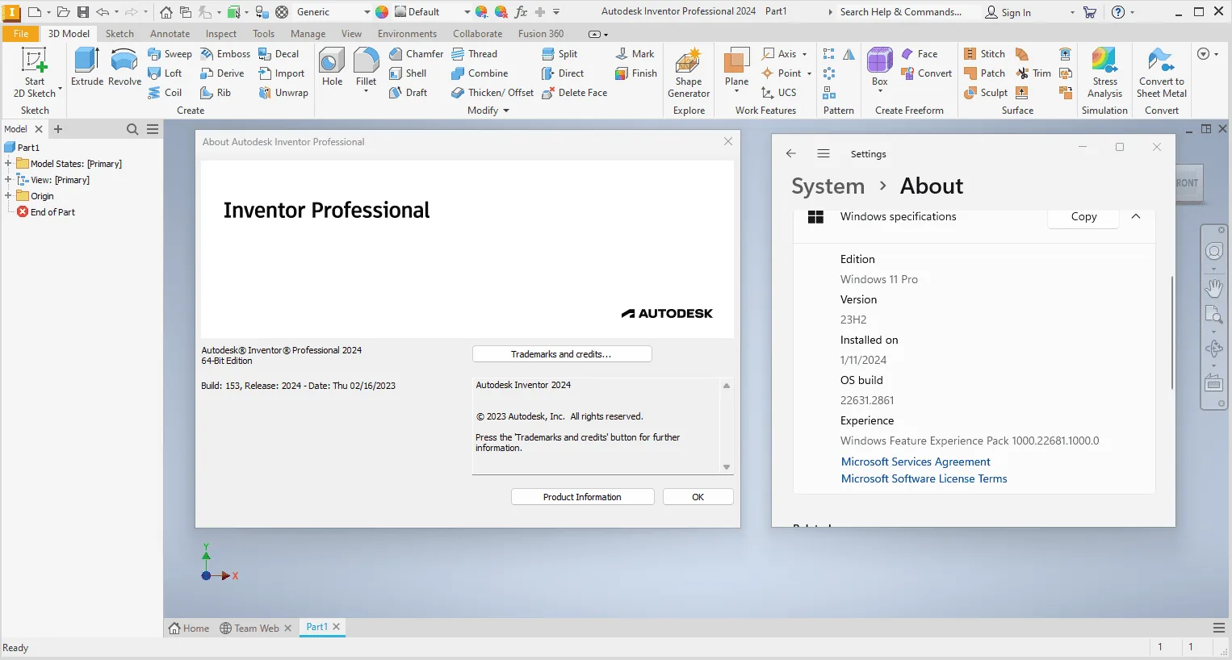
Task: Pick the Coil tool
Action: click(x=166, y=93)
